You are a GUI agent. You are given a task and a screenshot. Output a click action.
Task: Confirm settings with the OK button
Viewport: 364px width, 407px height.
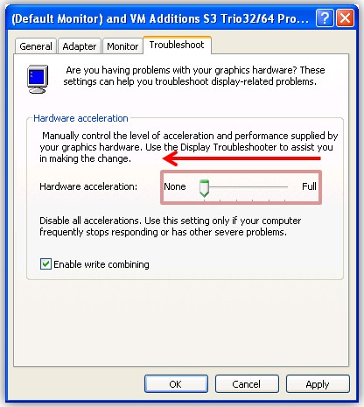click(x=176, y=384)
